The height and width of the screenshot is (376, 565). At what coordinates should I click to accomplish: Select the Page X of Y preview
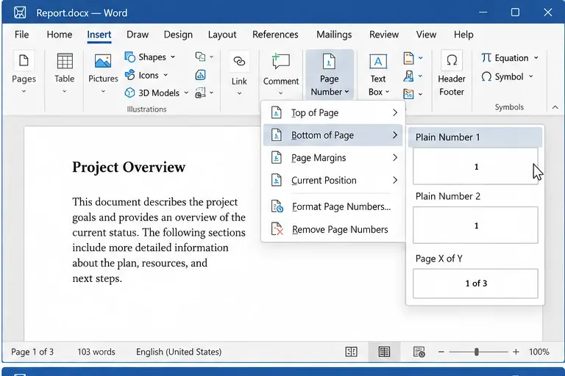[475, 283]
